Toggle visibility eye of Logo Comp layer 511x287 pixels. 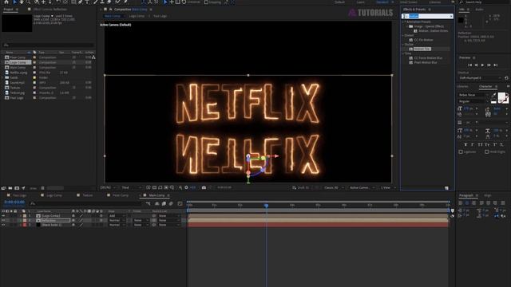pos(3,216)
